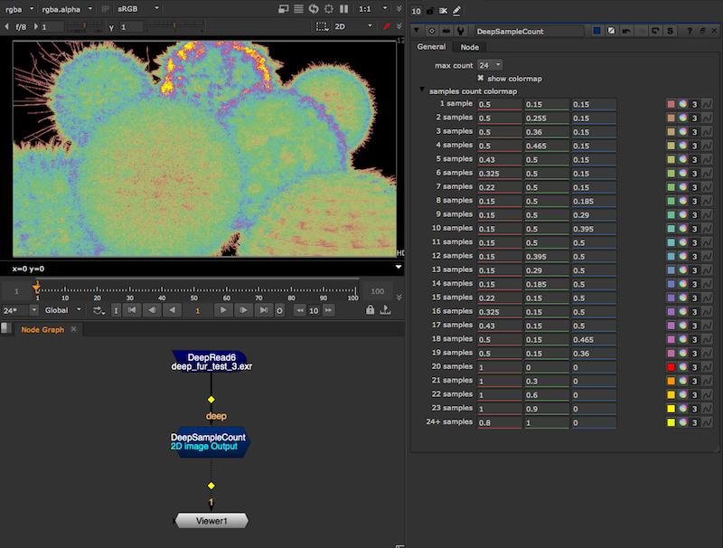This screenshot has height=548, width=723.
Task: Open color wheel for 20 samples row
Action: coord(682,367)
